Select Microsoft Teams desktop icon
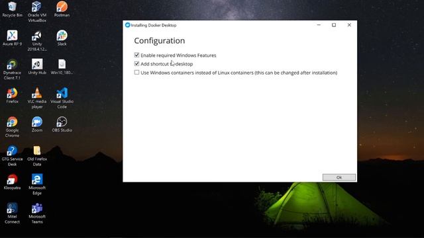The height and width of the screenshot is (238, 424). point(37,213)
